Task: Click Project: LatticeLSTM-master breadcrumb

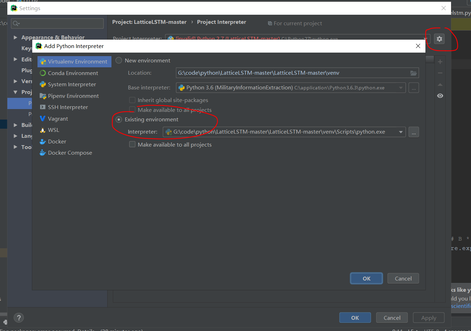Action: click(x=149, y=22)
